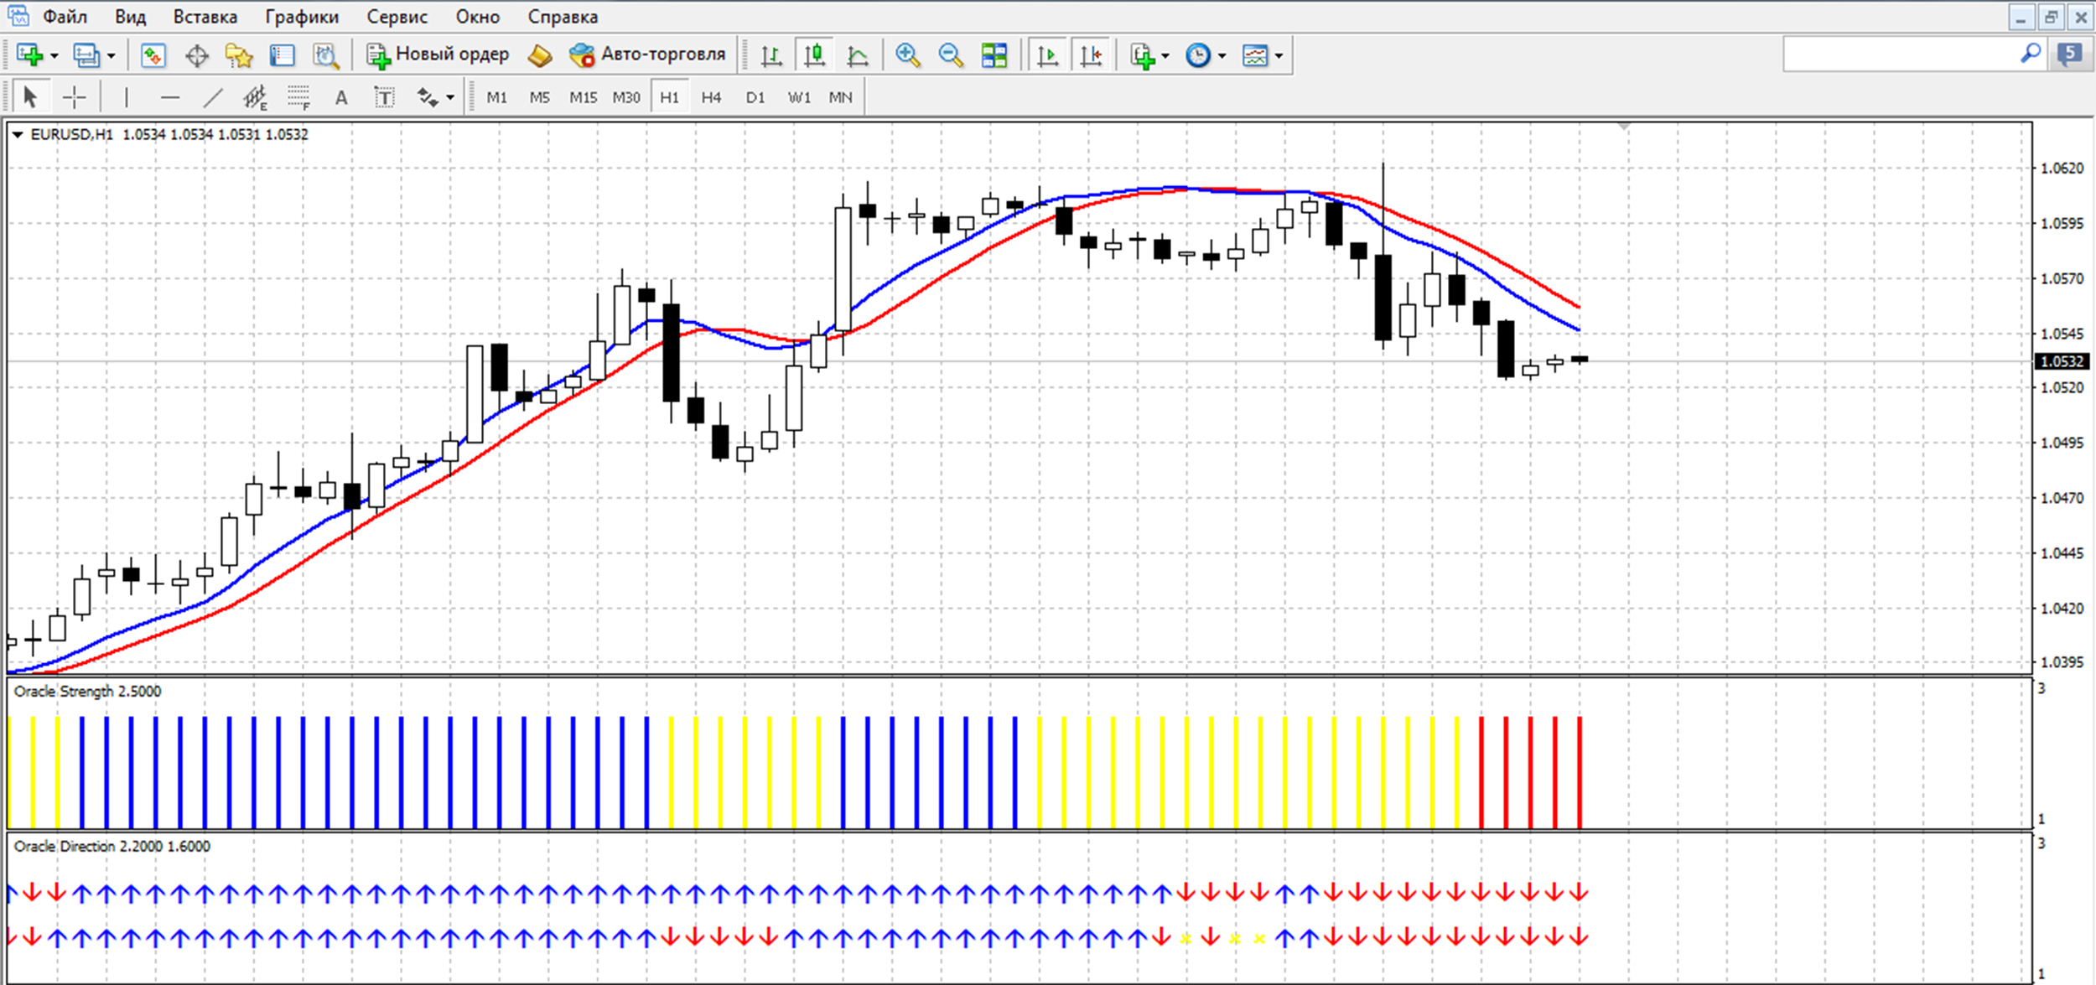
Task: Open the periodicity clock icon
Action: click(1198, 55)
